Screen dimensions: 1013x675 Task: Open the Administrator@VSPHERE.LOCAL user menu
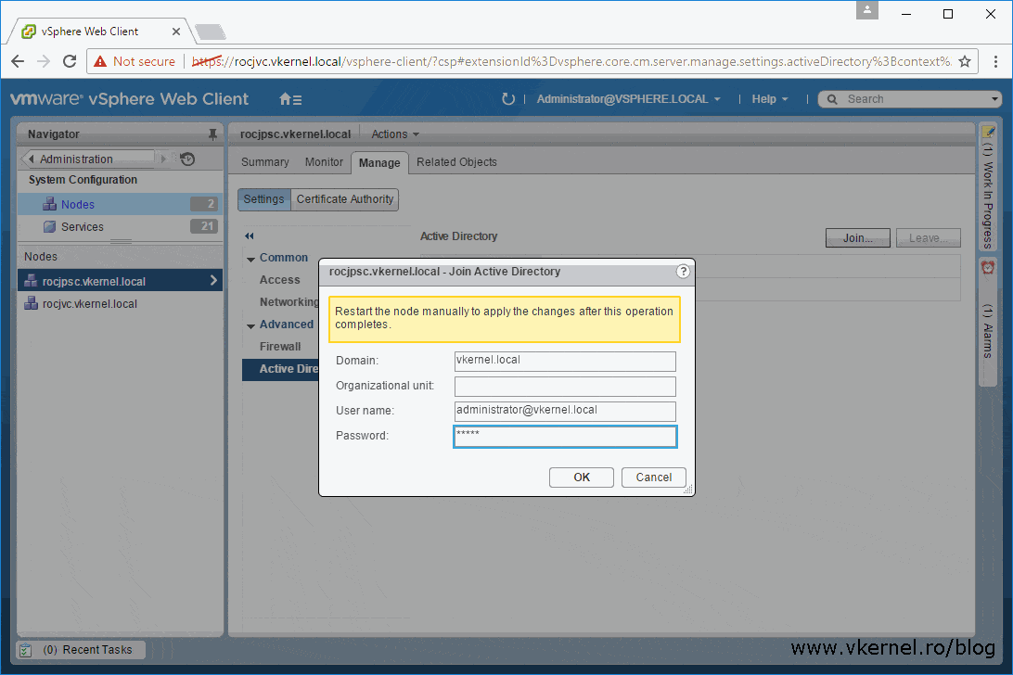pyautogui.click(x=628, y=98)
